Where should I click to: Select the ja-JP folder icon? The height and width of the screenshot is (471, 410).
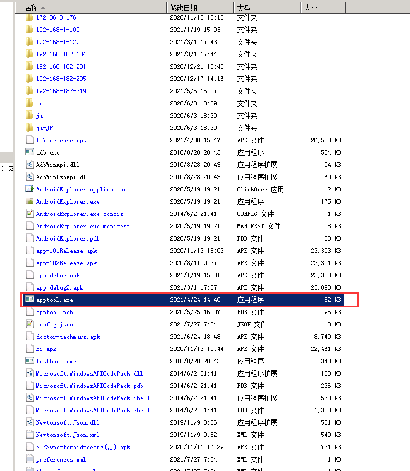[x=30, y=128]
